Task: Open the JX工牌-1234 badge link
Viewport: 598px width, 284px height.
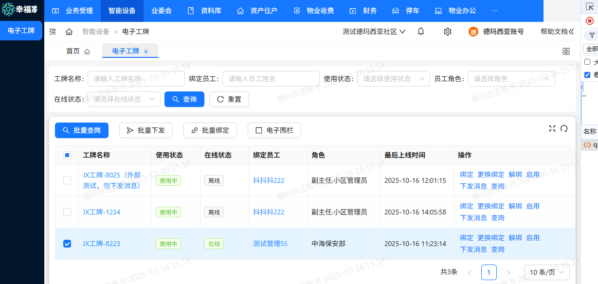Action: (x=102, y=212)
